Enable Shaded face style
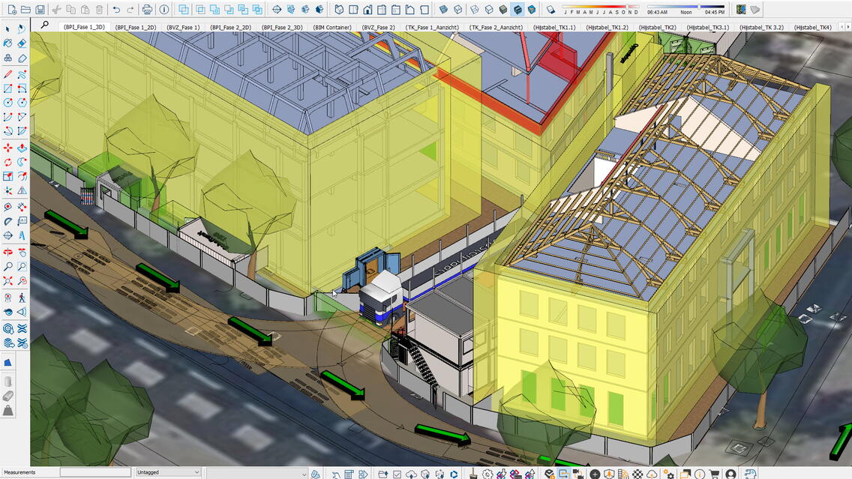 click(x=503, y=10)
